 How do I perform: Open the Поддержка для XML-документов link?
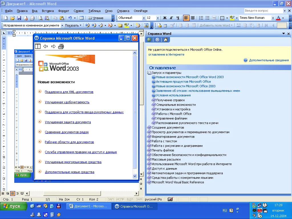point(69,92)
